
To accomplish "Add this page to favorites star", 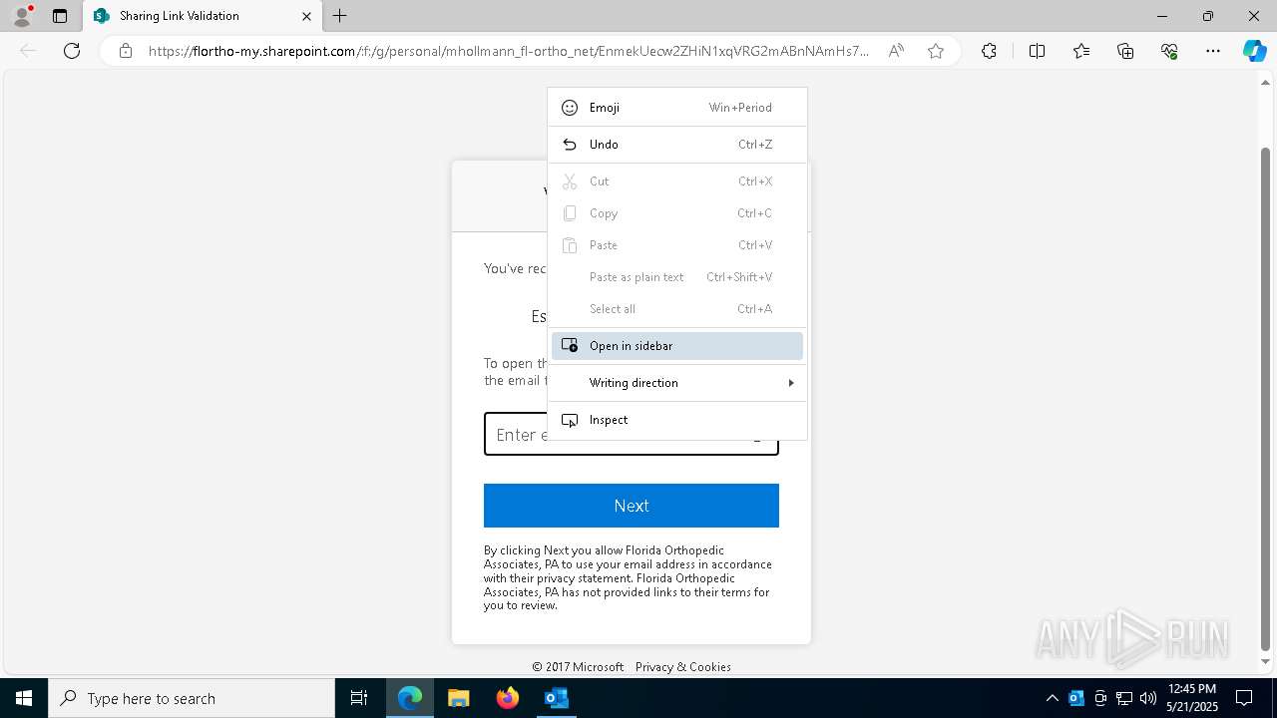I will click(936, 51).
